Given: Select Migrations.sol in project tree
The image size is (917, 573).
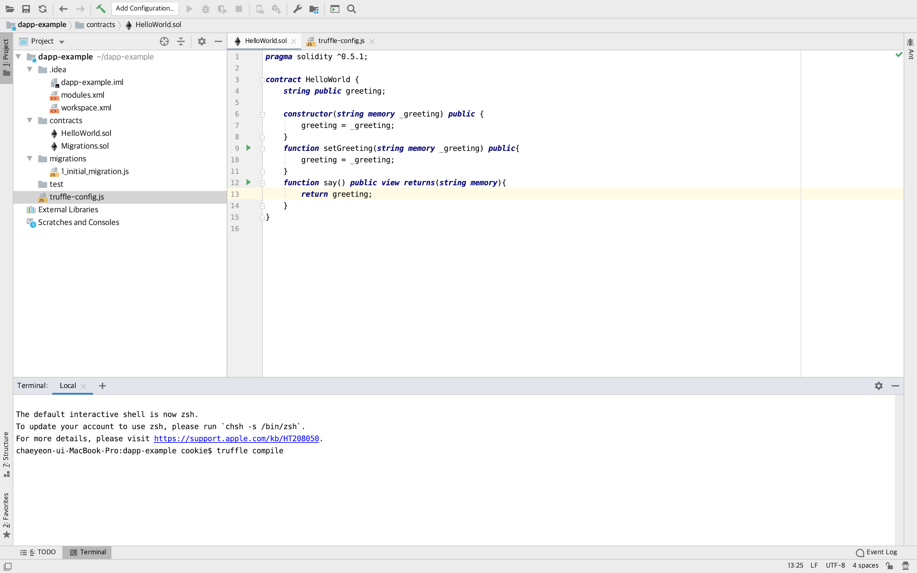Looking at the screenshot, I should point(85,146).
